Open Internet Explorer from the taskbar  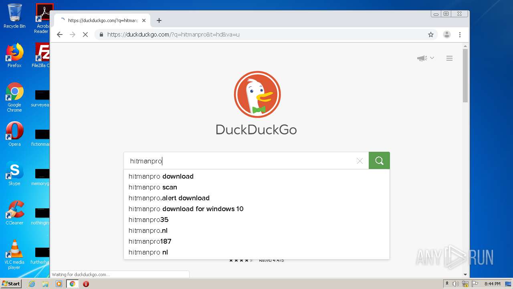32,284
